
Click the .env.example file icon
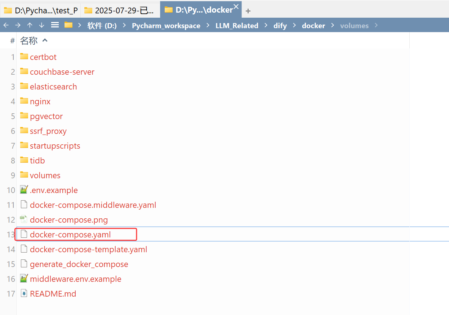pyautogui.click(x=24, y=189)
